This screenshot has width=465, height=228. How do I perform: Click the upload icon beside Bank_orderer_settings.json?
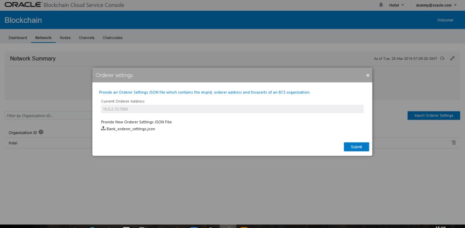(103, 128)
